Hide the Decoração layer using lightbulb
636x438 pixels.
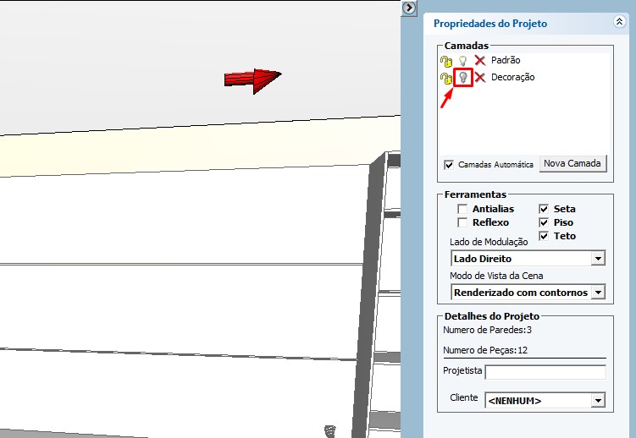[x=463, y=78]
